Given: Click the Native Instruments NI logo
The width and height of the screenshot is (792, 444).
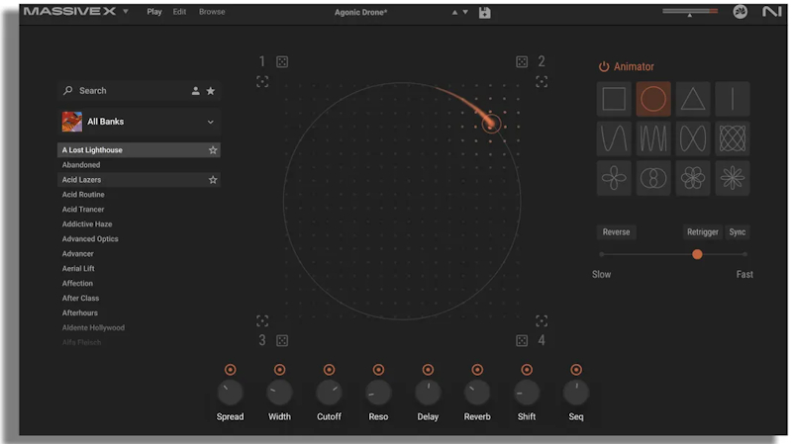Looking at the screenshot, I should pos(772,12).
